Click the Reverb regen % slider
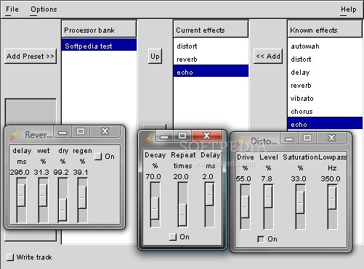 tap(82, 200)
